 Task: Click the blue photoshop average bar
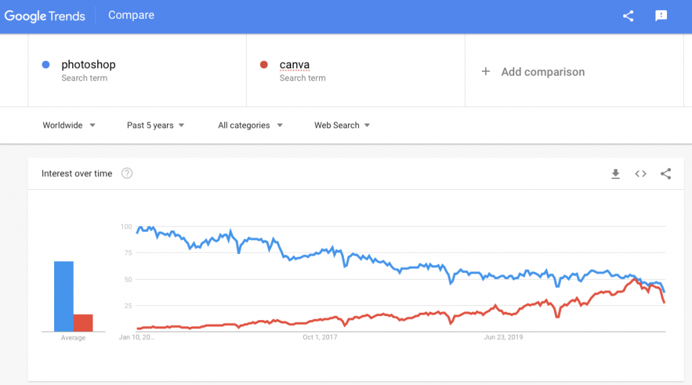64,297
